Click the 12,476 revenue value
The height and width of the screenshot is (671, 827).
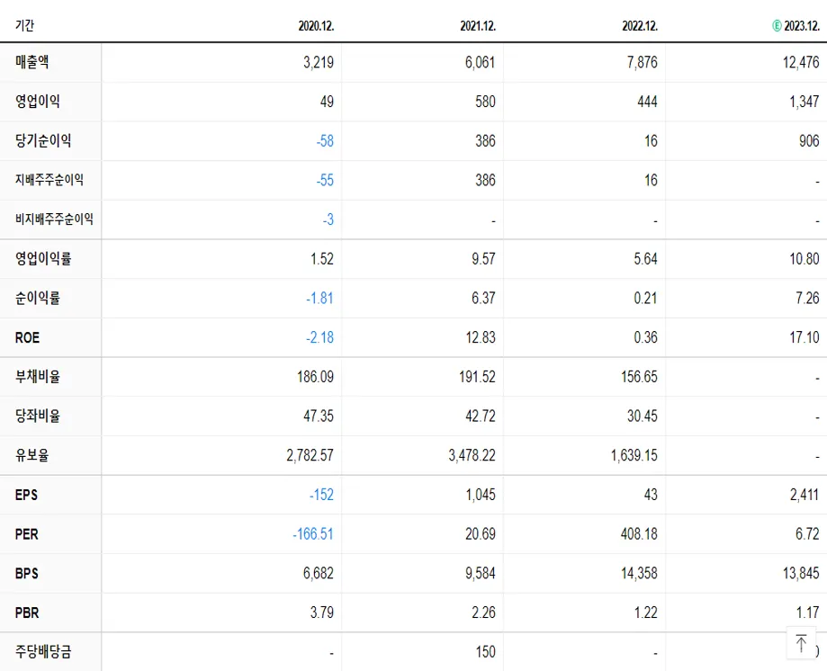tap(801, 63)
